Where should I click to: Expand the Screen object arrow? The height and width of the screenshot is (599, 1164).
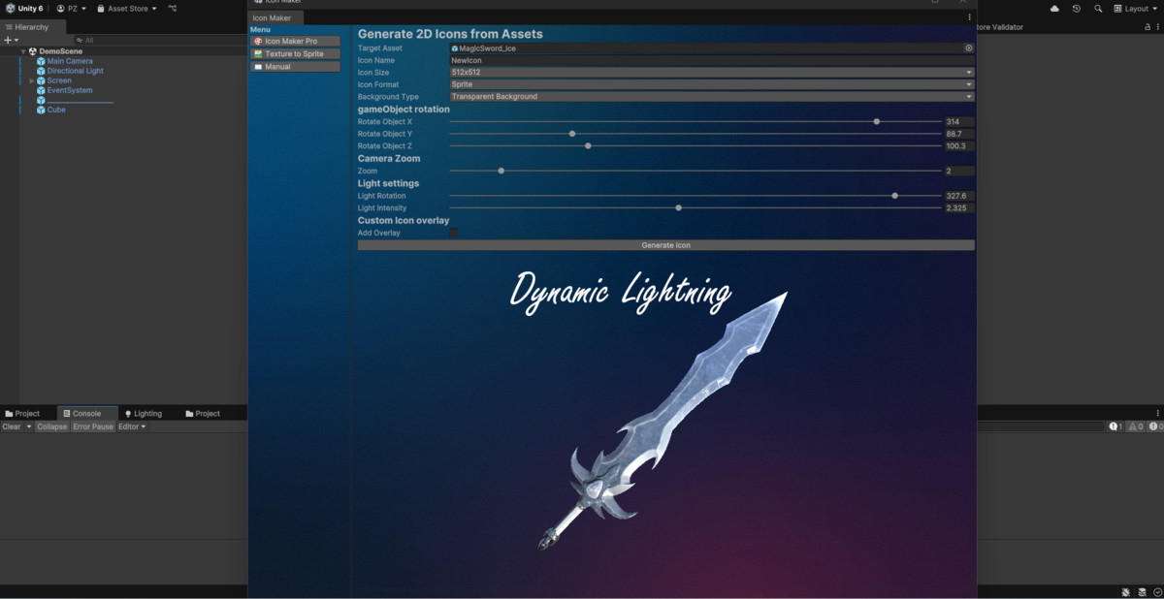31,80
